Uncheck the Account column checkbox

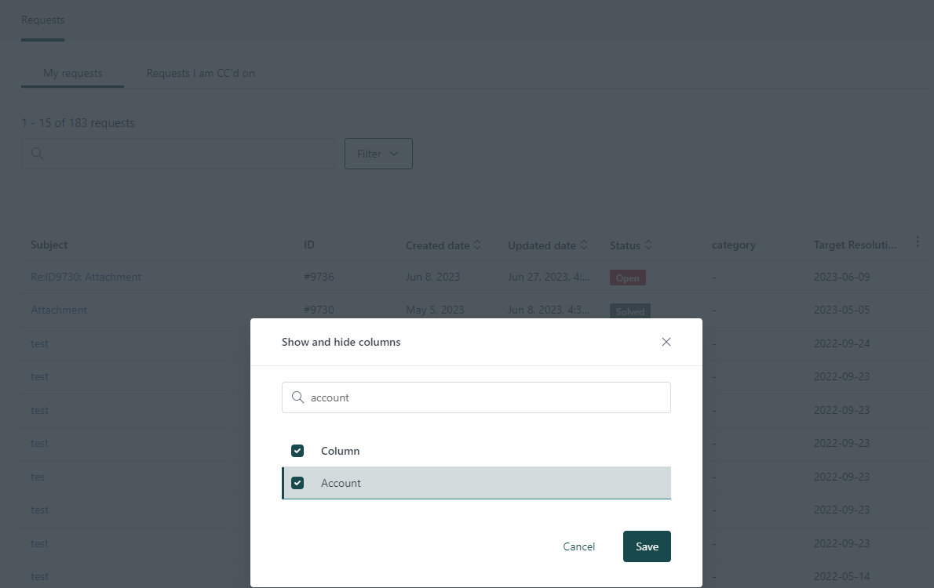tap(297, 483)
